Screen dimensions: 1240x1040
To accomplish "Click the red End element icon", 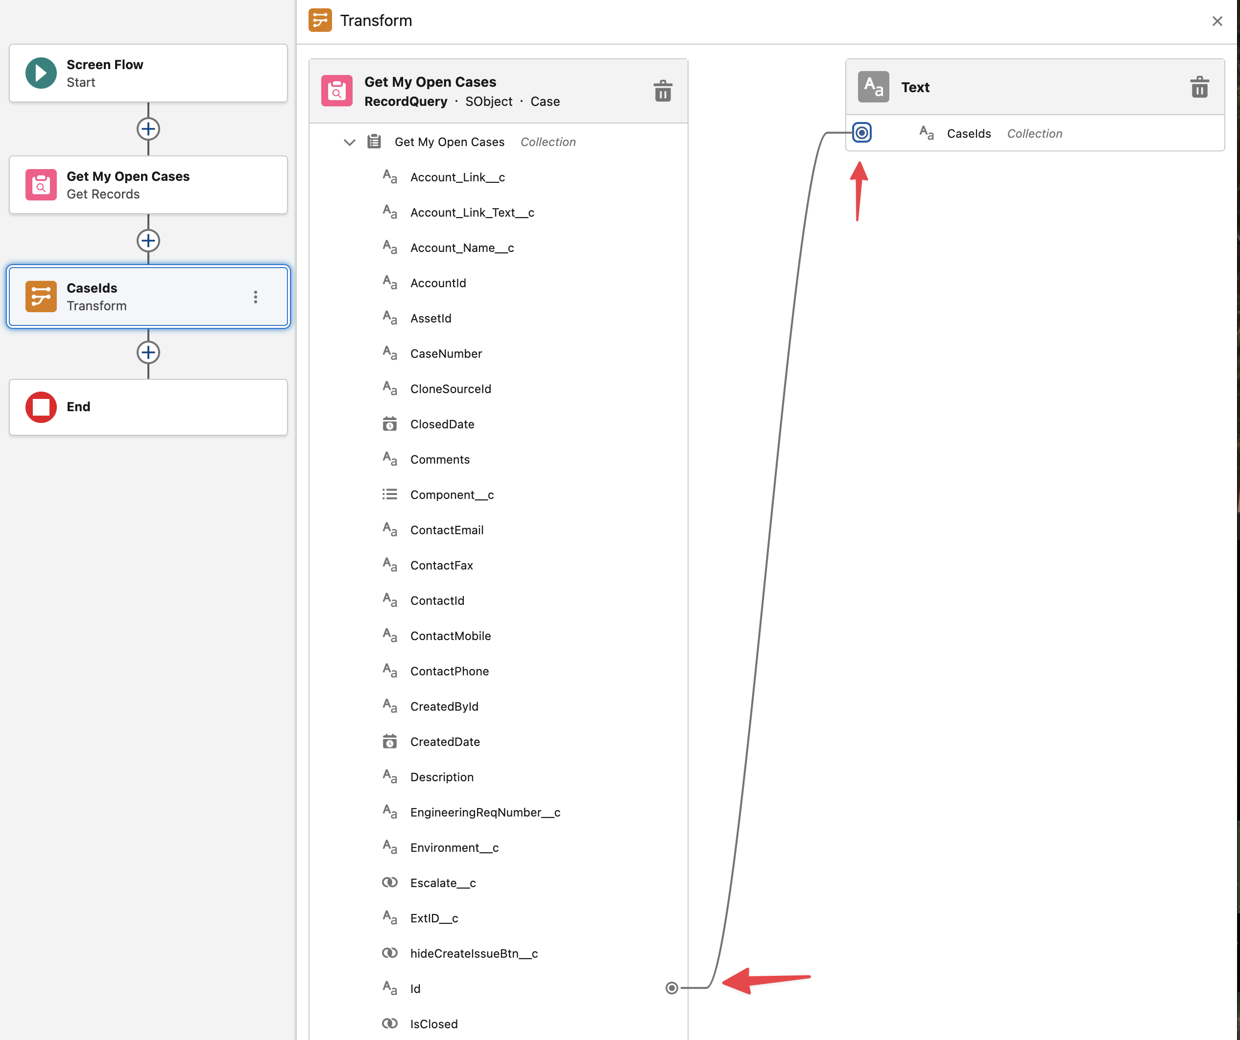I will (x=41, y=407).
